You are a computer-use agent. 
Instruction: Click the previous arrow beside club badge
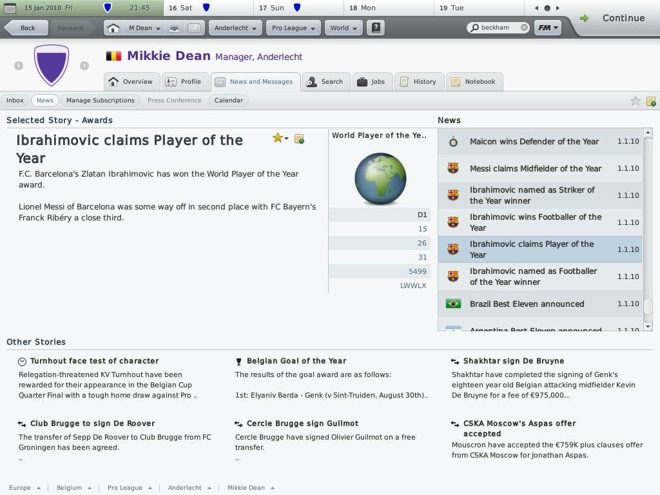pyautogui.click(x=19, y=65)
